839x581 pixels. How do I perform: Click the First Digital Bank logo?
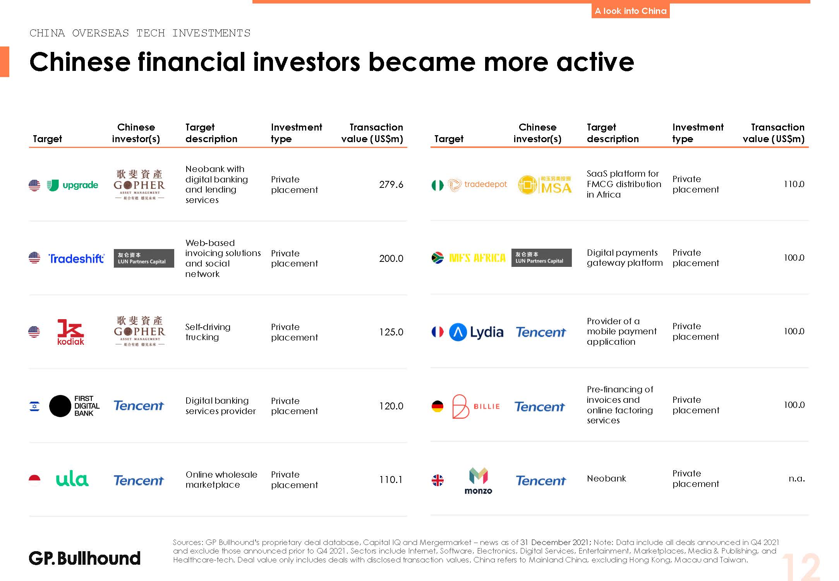(74, 406)
